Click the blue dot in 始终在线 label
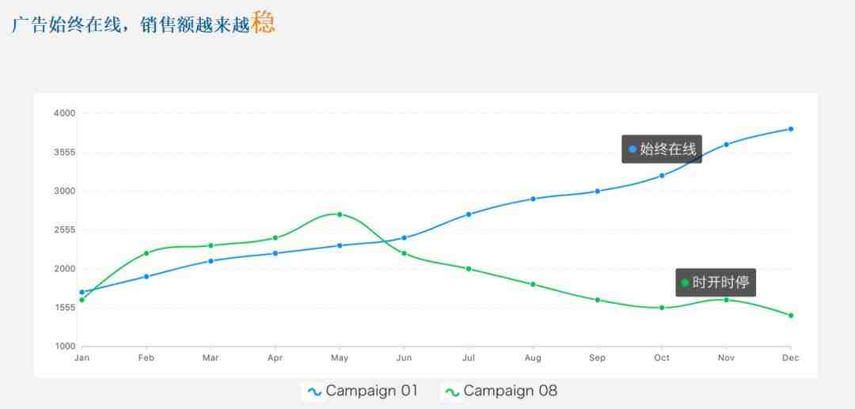This screenshot has width=855, height=409. coord(633,149)
